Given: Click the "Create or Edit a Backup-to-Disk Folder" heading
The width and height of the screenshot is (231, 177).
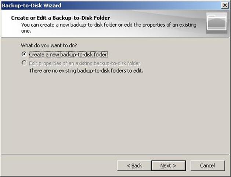Looking at the screenshot, I should pyautogui.click(x=61, y=18).
